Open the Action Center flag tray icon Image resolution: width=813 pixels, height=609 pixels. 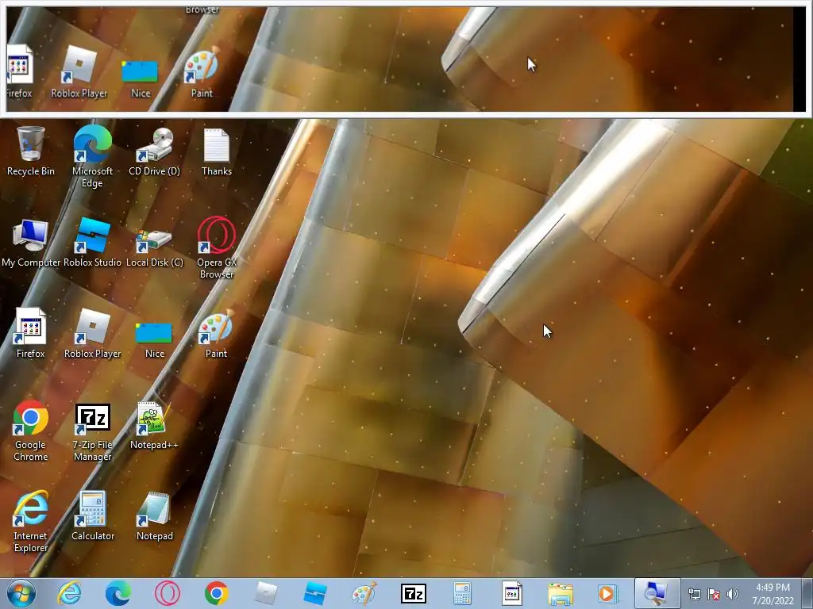714,594
